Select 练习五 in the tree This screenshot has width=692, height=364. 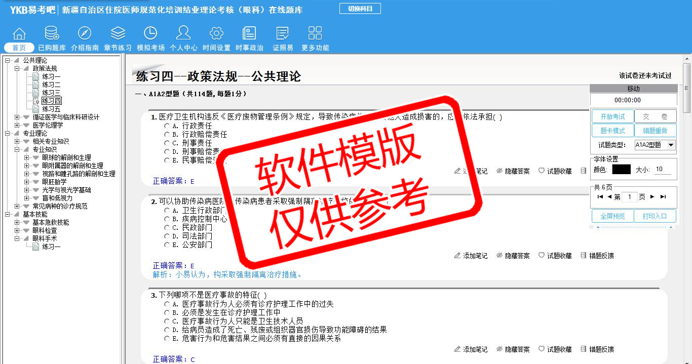51,109
